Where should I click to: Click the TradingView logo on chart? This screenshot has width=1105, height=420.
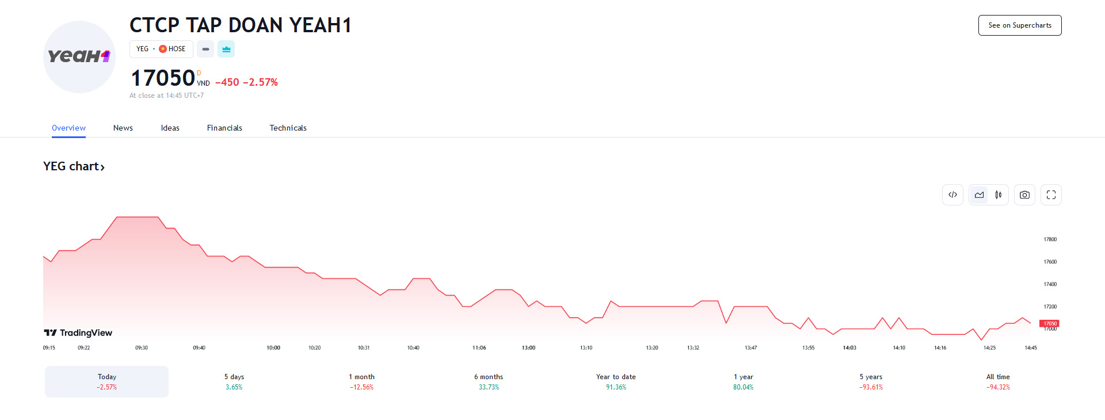pos(78,333)
